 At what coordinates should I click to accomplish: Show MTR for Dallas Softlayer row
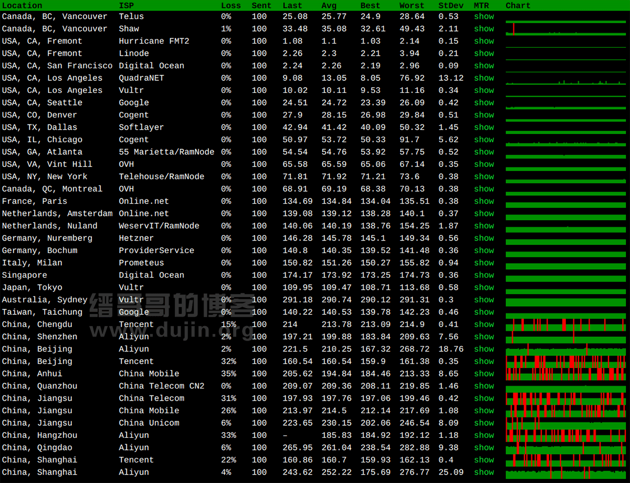click(x=484, y=128)
